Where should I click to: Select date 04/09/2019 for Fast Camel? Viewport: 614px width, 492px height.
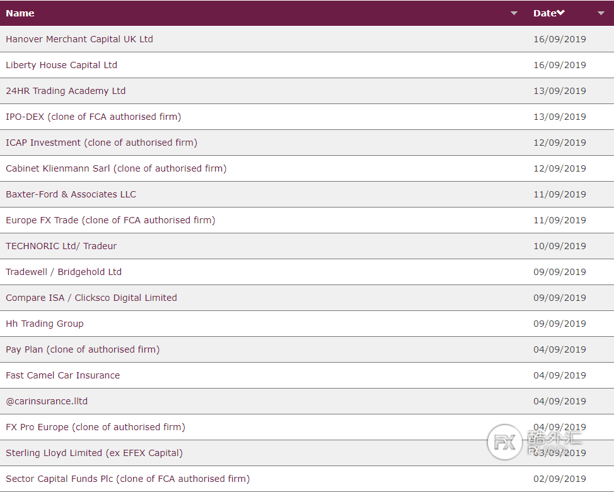click(x=560, y=375)
